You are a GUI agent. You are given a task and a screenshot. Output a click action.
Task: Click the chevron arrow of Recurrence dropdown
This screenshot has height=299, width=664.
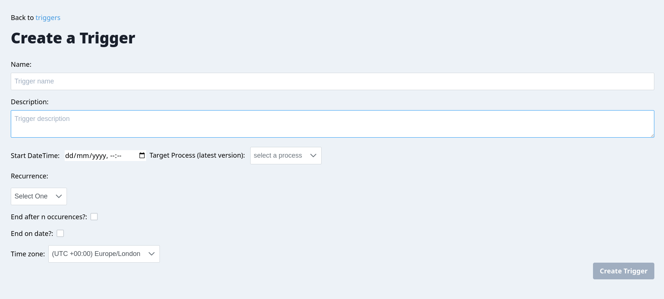pos(59,196)
